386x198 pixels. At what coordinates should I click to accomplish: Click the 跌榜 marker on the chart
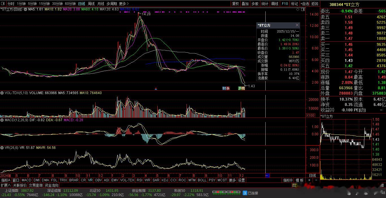point(241,88)
